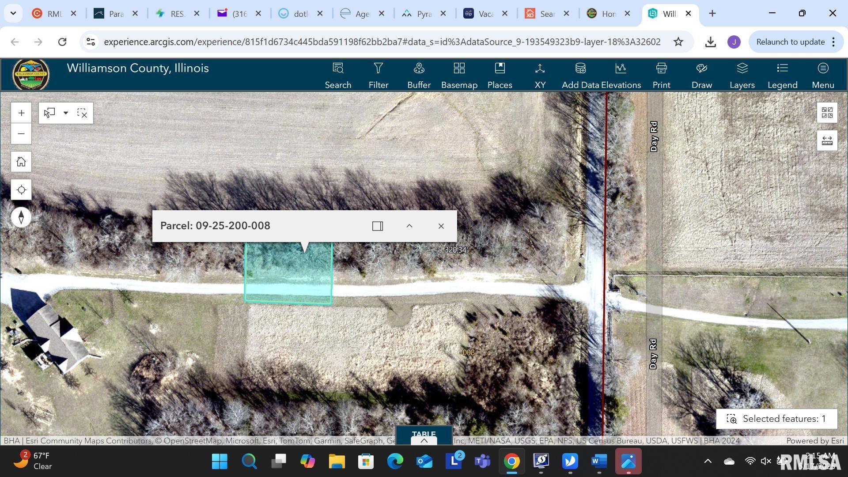Toggle the screenshot capture widget

tap(826, 112)
